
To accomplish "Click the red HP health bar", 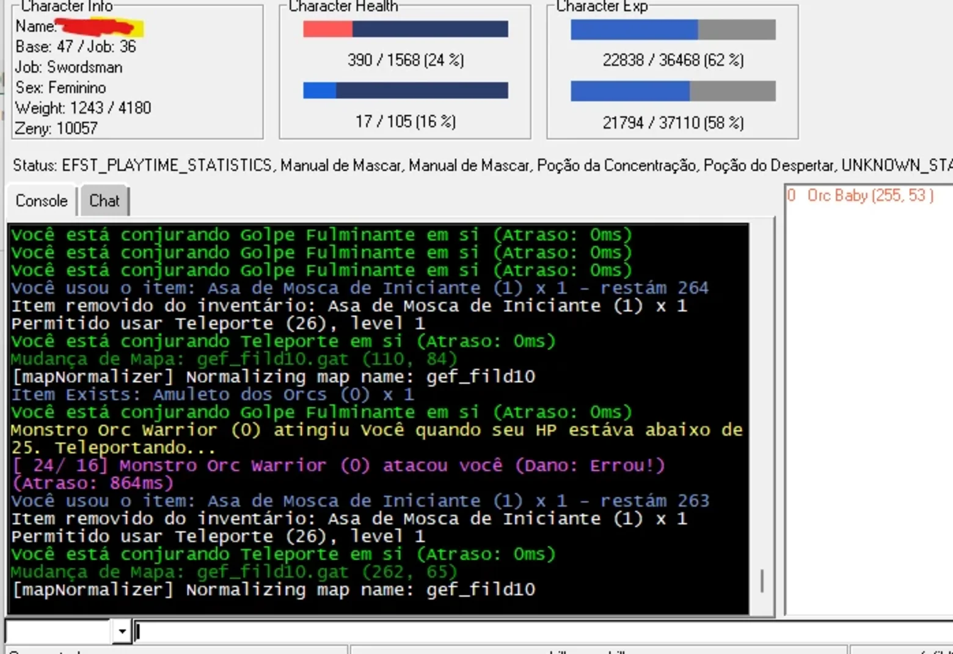I will [406, 29].
